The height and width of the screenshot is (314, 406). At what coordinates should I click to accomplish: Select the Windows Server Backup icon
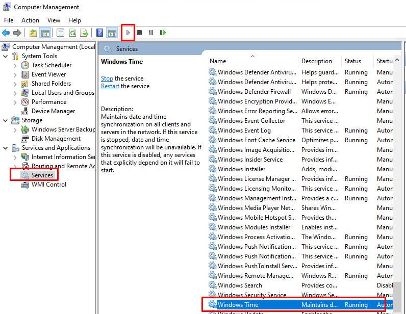pos(25,129)
